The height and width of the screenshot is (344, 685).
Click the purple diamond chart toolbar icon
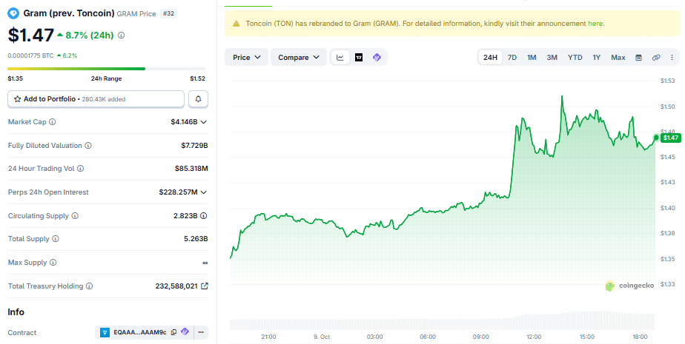click(x=377, y=57)
